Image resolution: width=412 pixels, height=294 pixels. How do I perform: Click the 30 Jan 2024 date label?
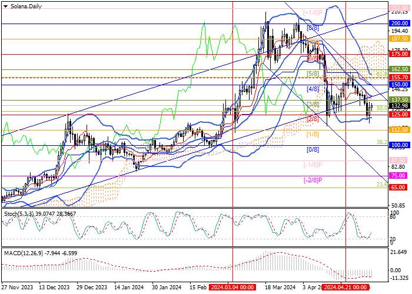point(167,287)
